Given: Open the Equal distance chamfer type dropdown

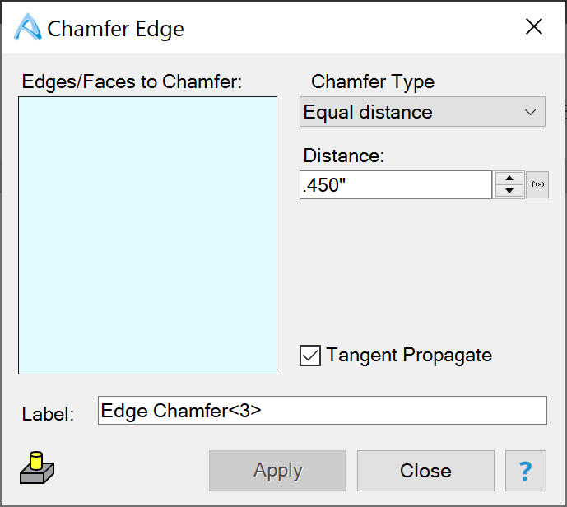Looking at the screenshot, I should [421, 112].
